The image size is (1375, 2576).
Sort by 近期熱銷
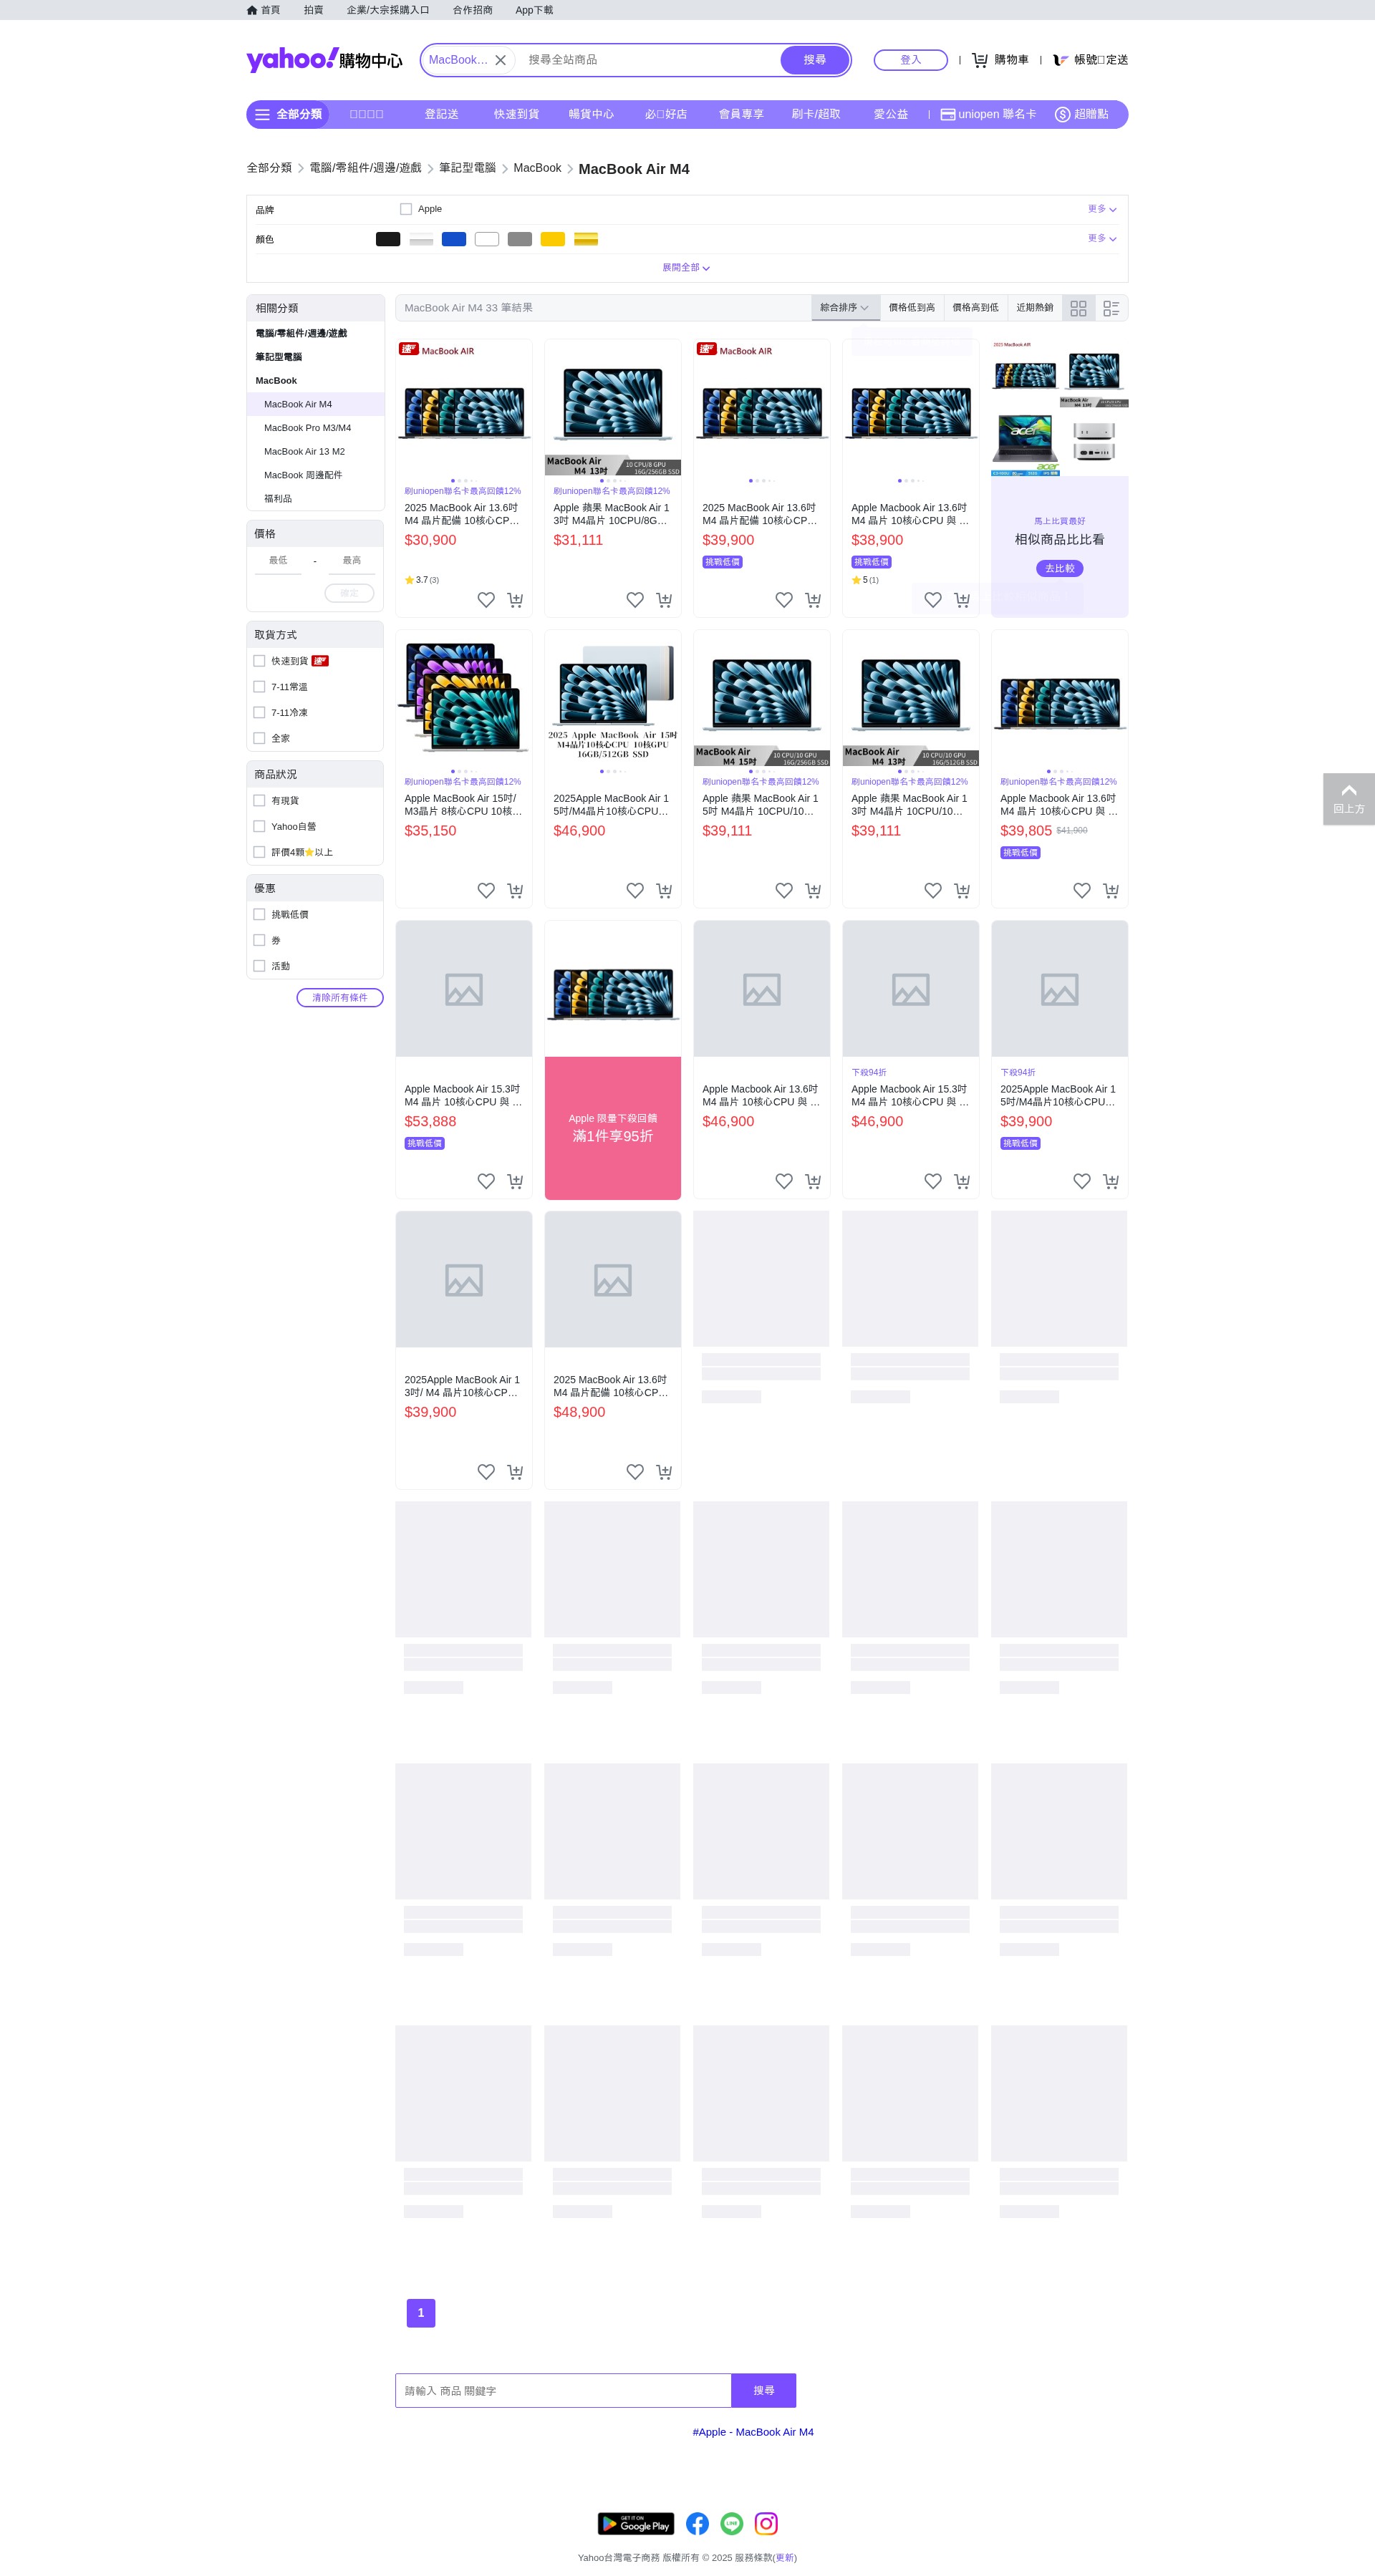coord(1035,308)
